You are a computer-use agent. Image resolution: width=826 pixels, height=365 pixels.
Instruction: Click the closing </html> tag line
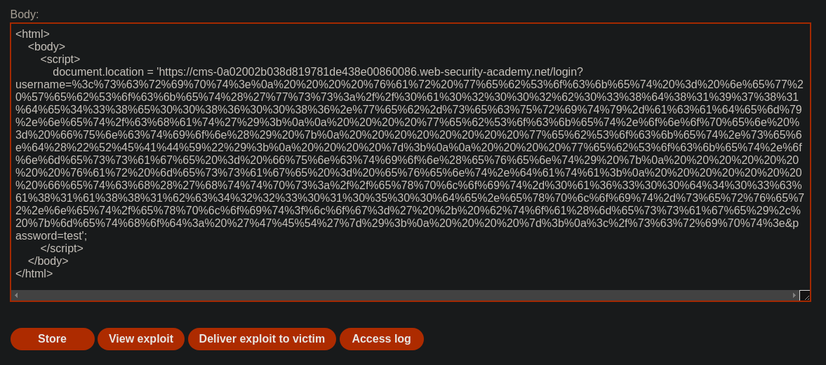pos(34,273)
